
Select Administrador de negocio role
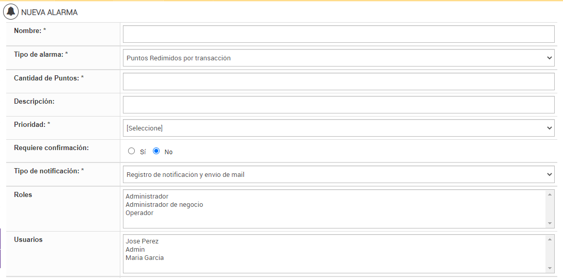click(164, 205)
